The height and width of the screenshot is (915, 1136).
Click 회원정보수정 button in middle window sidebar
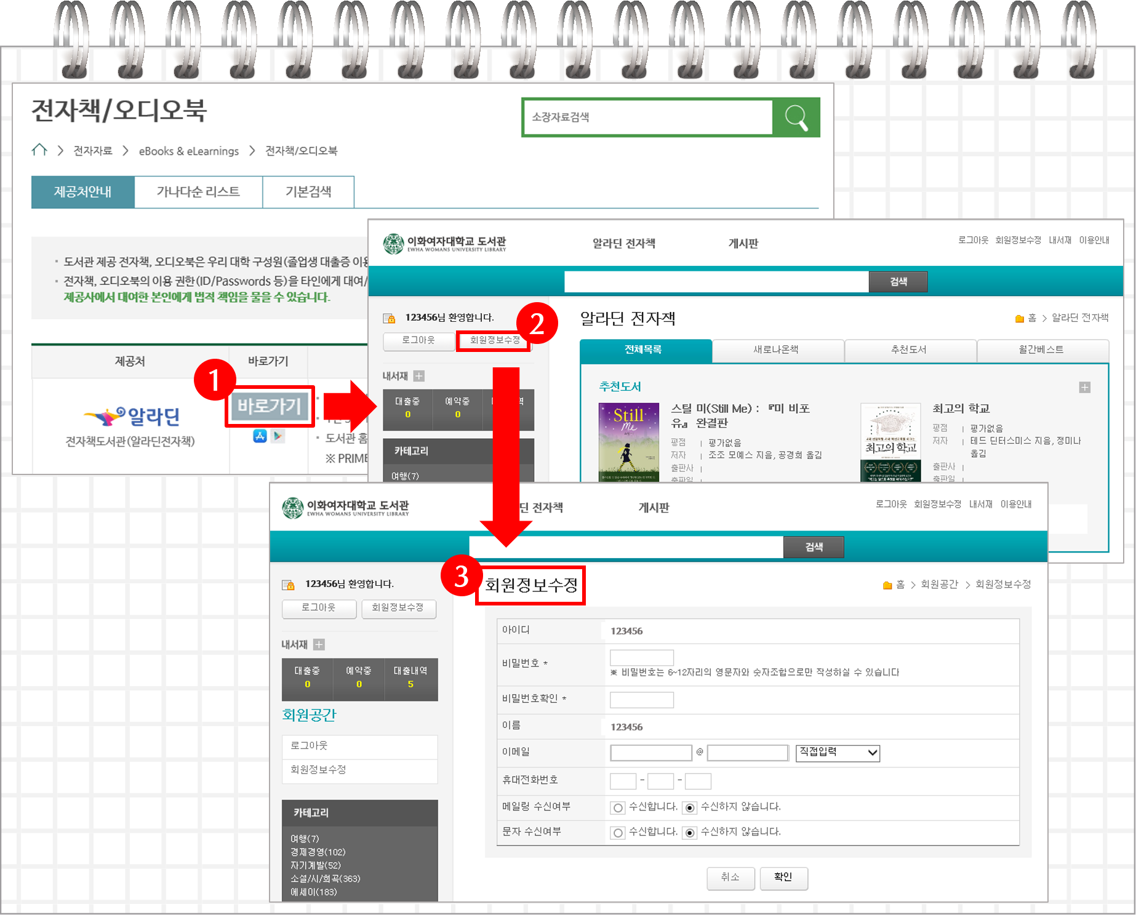pyautogui.click(x=494, y=340)
